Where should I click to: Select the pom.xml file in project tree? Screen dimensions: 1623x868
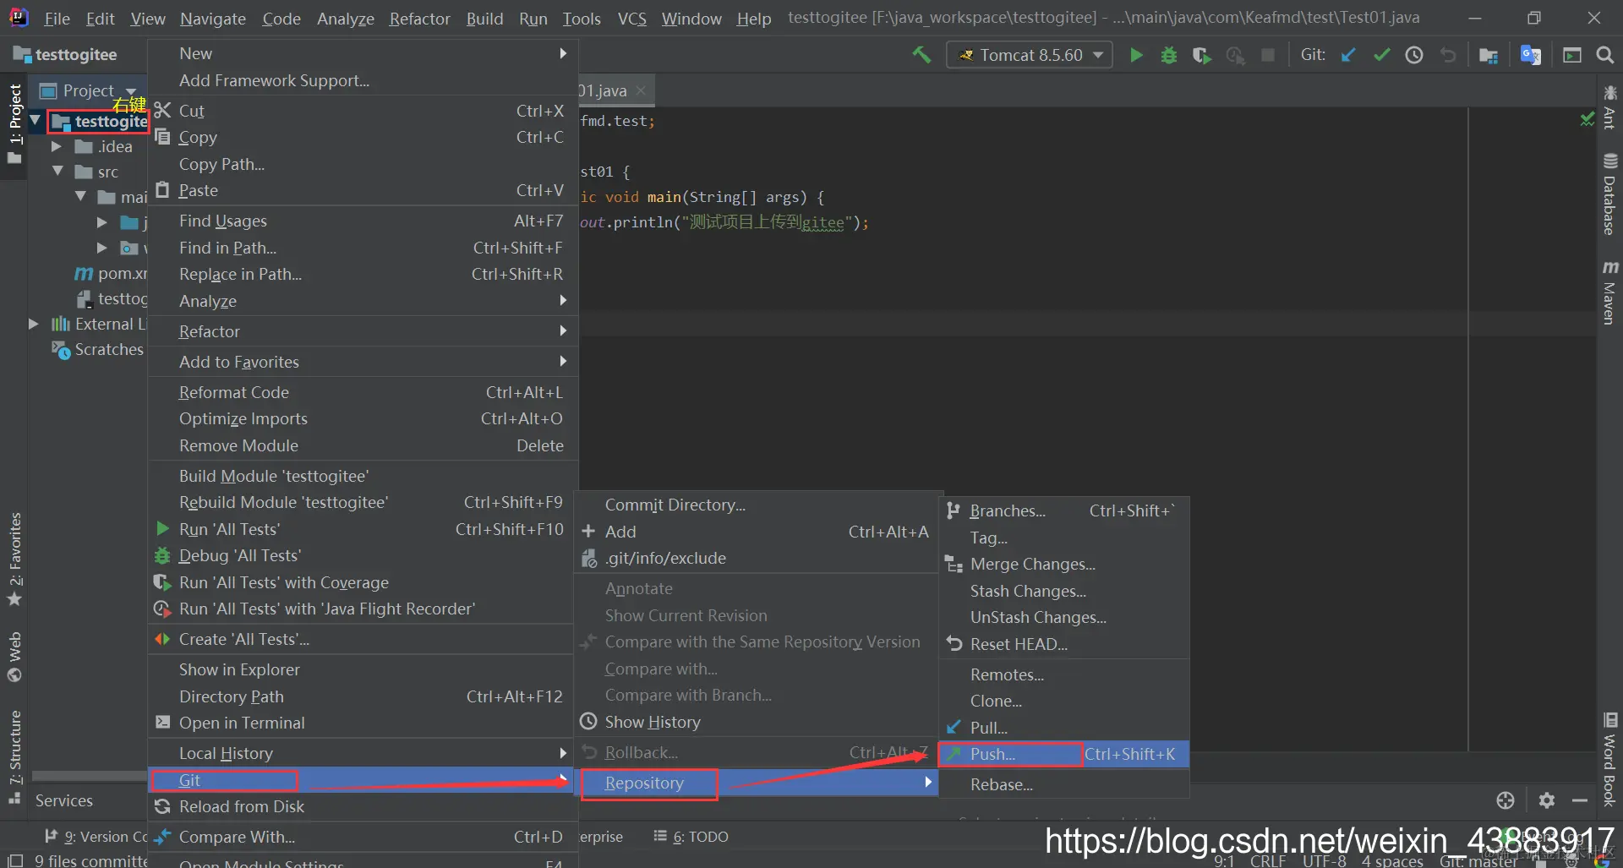112,273
